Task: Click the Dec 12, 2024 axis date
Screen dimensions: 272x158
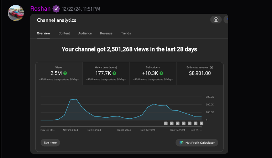Action: coord(148,130)
